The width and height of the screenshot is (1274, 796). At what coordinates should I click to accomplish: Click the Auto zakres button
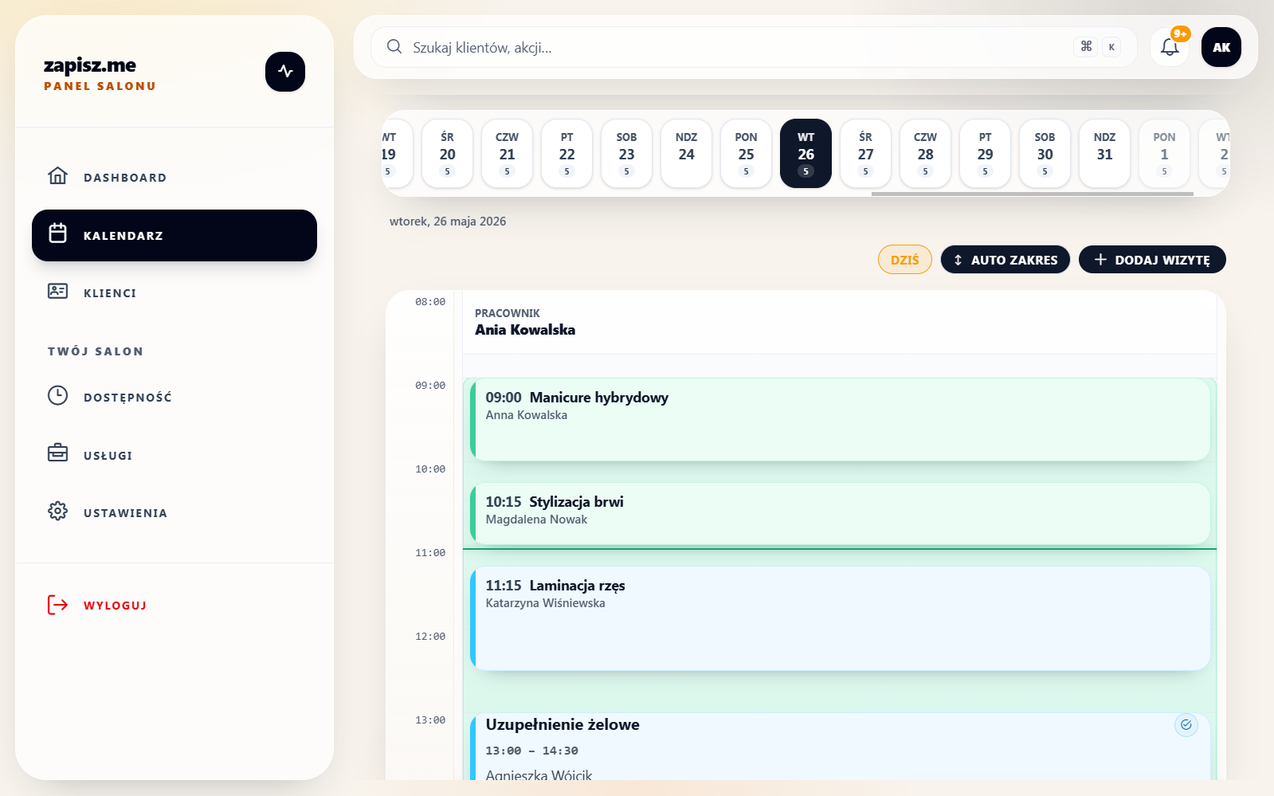(x=1005, y=260)
